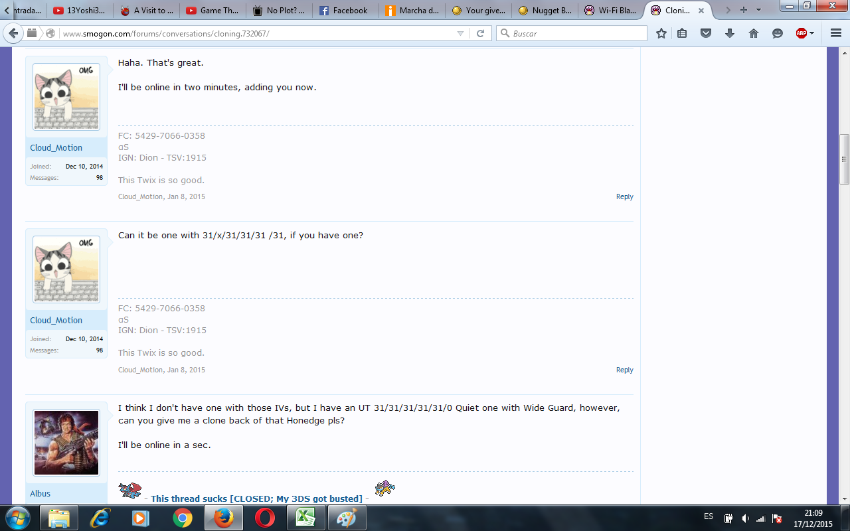Open Cloud_Motion profile link in first post

coord(56,148)
